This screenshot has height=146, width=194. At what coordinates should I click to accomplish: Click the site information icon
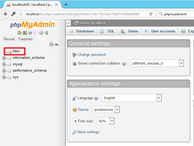[21, 14]
